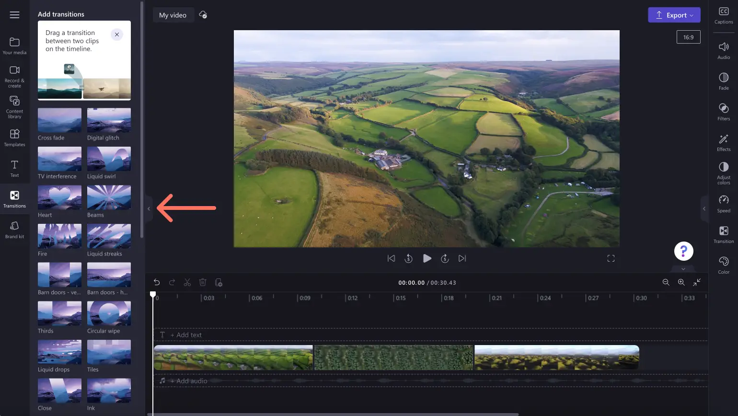This screenshot has width=738, height=416.
Task: Open Content library panel
Action: point(14,107)
